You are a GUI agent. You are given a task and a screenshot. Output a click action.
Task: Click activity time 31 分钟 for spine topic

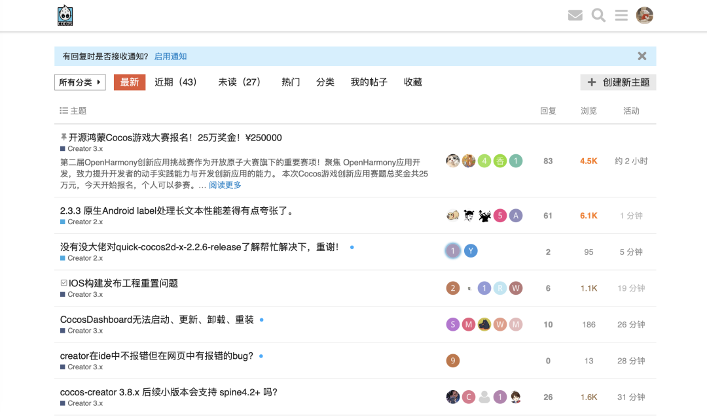tap(631, 397)
